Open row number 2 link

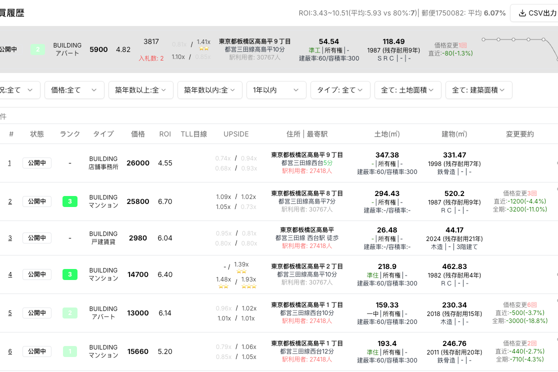point(10,201)
